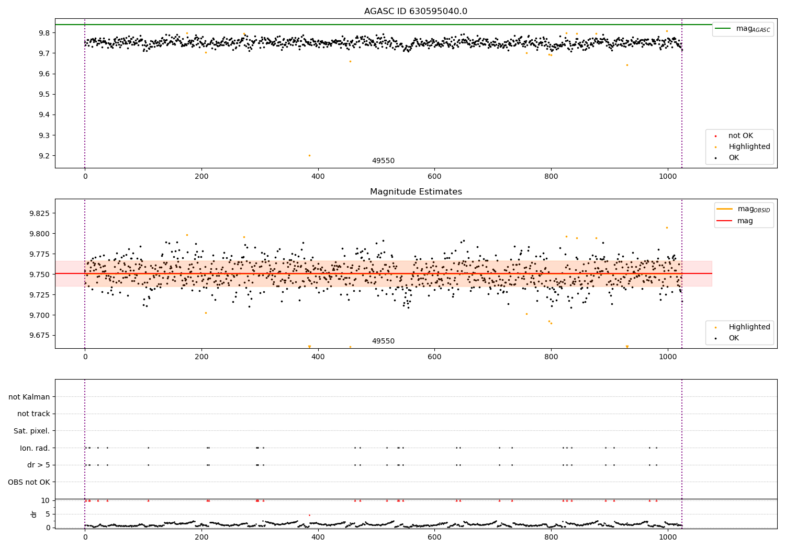Click the 'OBS not OK' axis label

pyautogui.click(x=29, y=482)
